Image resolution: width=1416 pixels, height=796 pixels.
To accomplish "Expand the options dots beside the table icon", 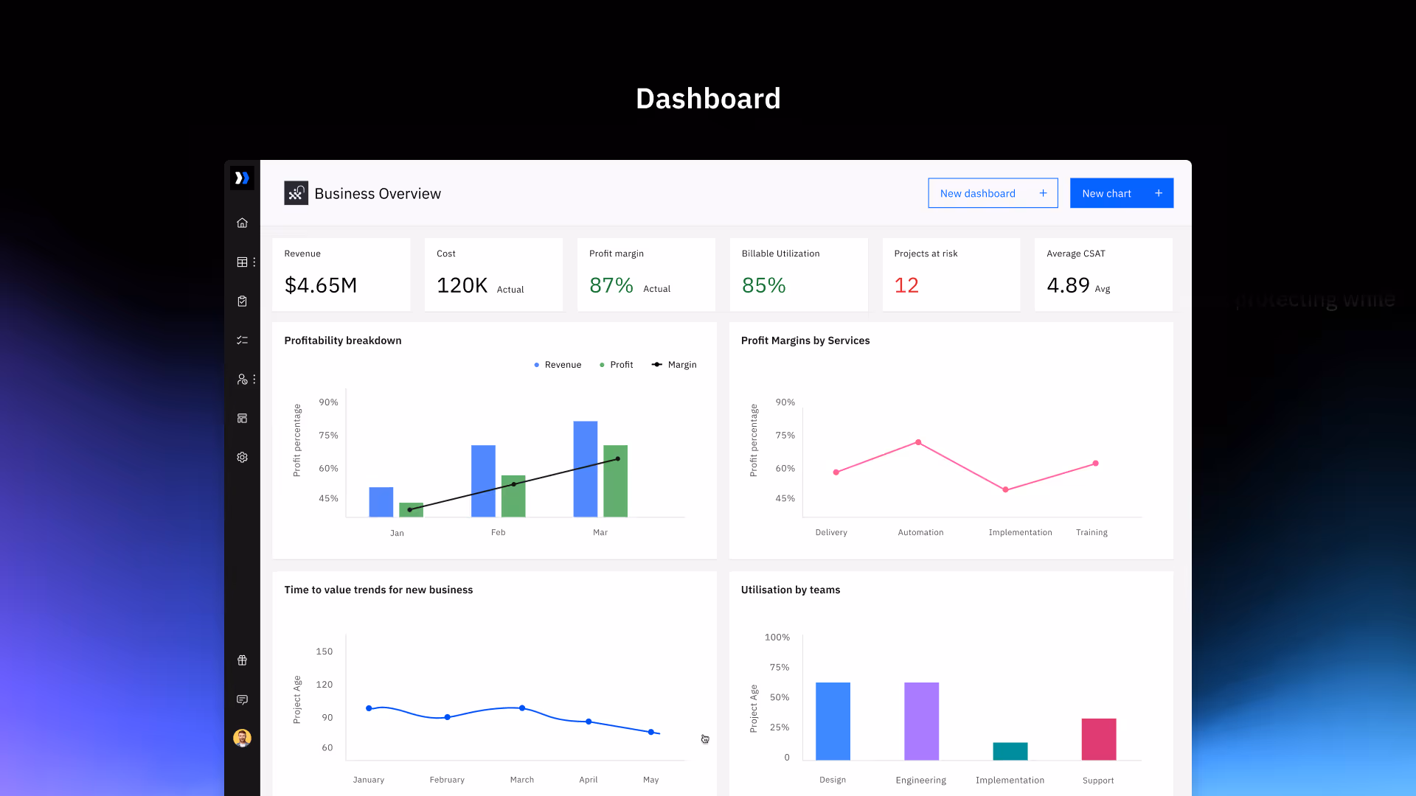I will point(254,262).
